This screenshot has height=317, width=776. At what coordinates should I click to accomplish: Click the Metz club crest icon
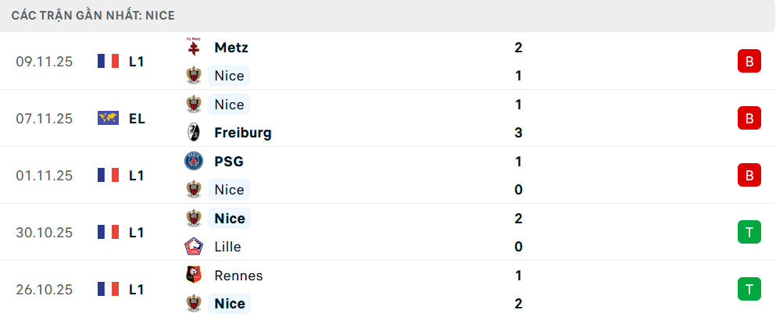[x=193, y=48]
